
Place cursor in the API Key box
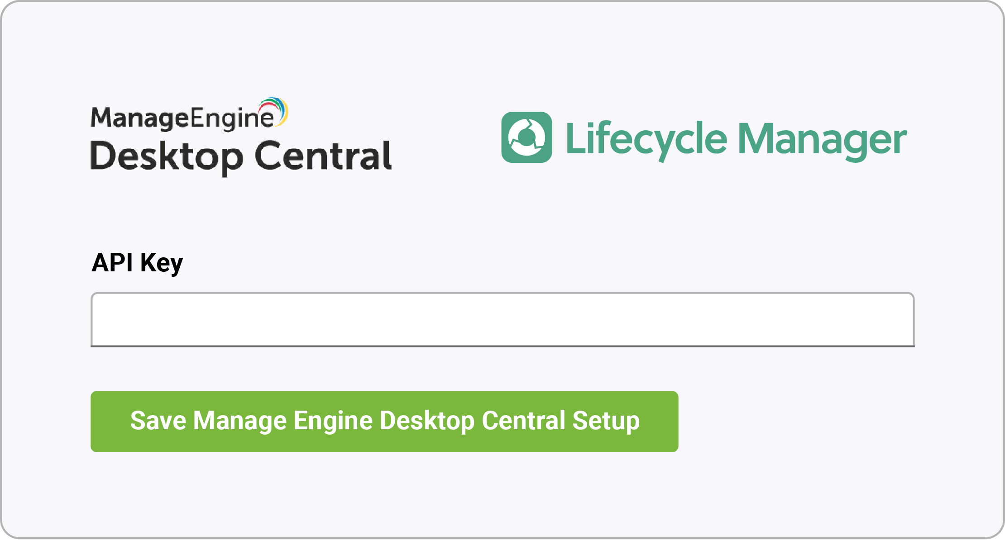[502, 320]
